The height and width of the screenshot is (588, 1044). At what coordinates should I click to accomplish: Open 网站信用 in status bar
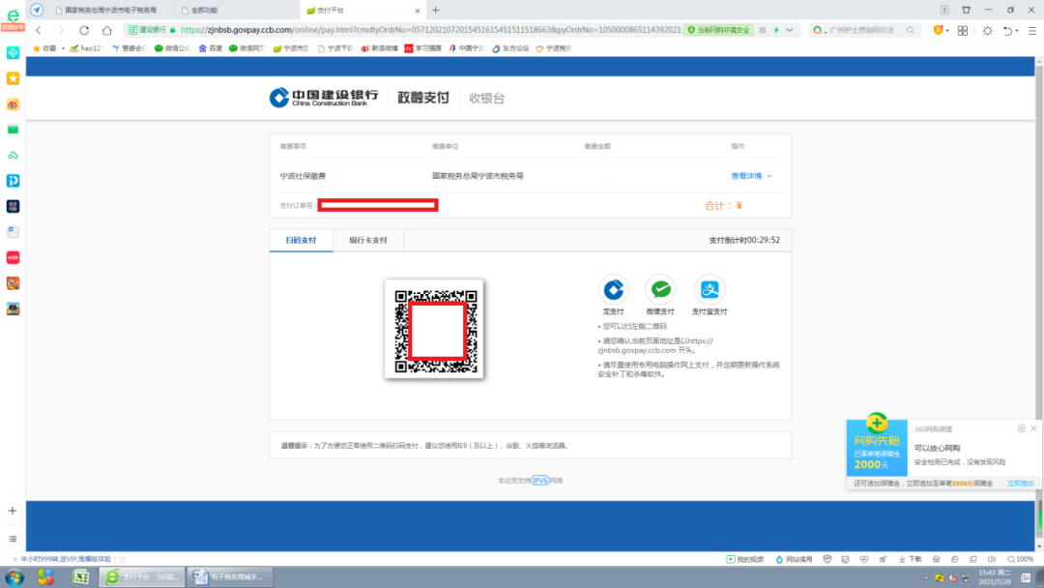point(794,559)
